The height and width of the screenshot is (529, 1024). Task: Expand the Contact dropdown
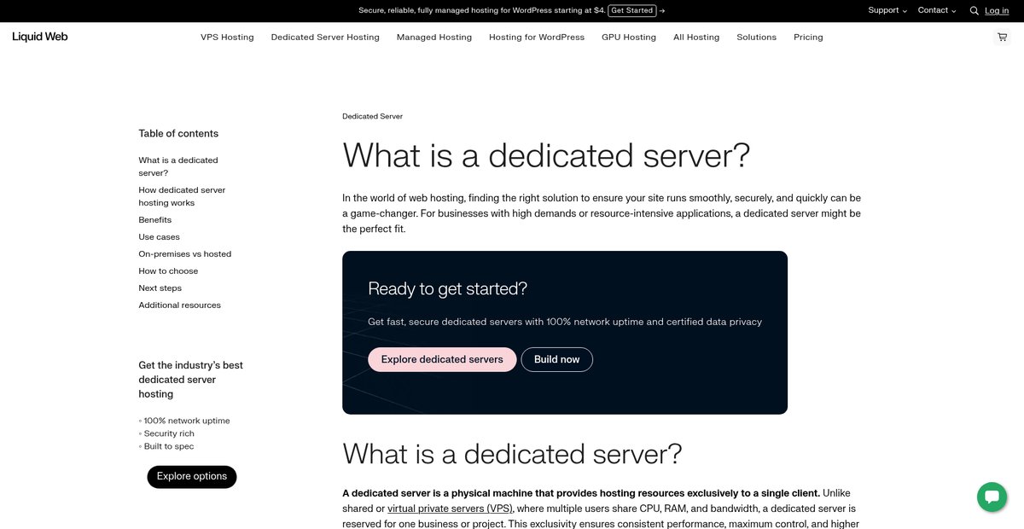point(937,10)
